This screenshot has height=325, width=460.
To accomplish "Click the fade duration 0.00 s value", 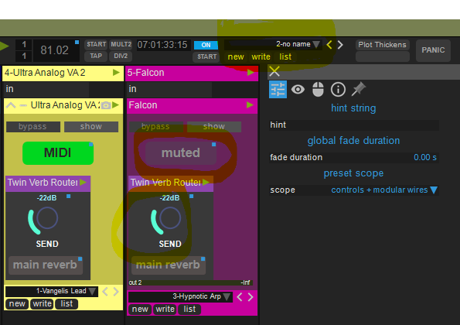I will pyautogui.click(x=425, y=158).
